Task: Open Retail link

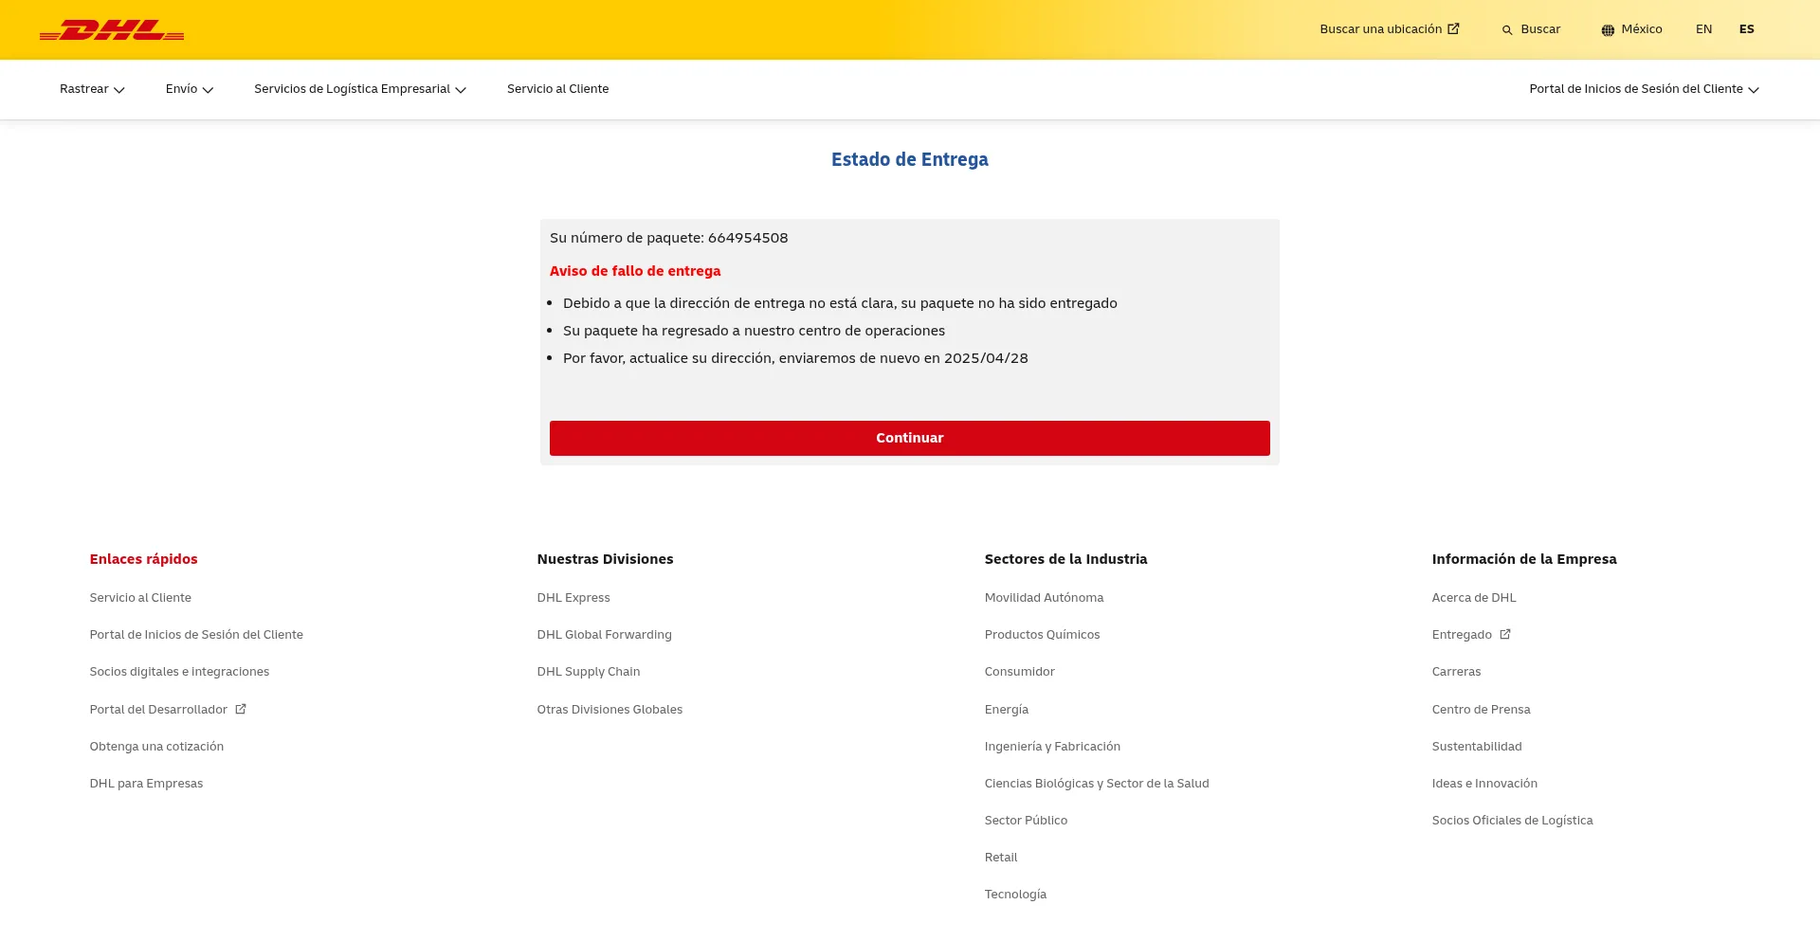Action: (x=1001, y=857)
